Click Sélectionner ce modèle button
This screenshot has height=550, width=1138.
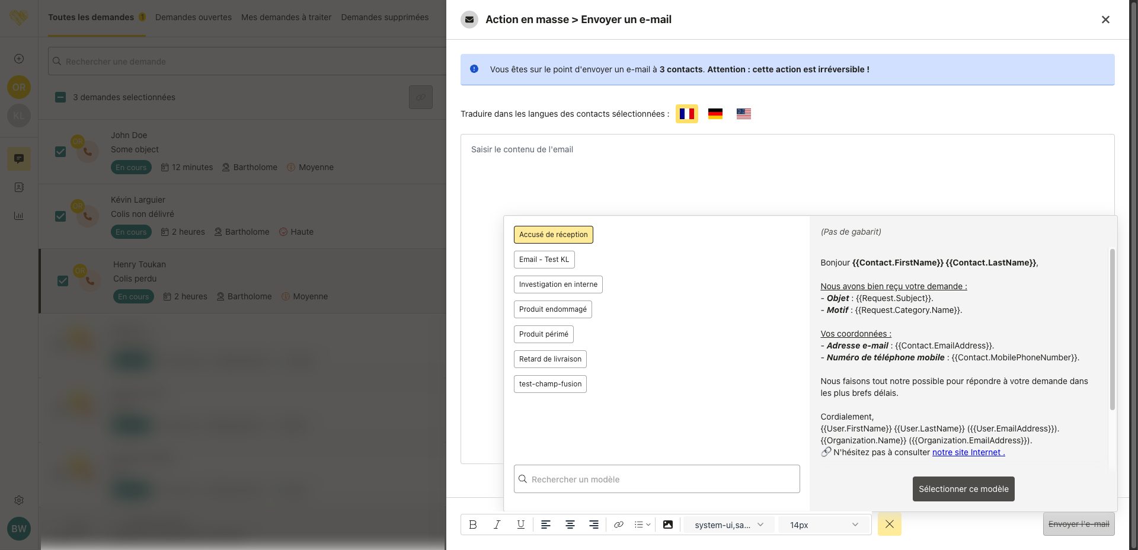pos(963,489)
